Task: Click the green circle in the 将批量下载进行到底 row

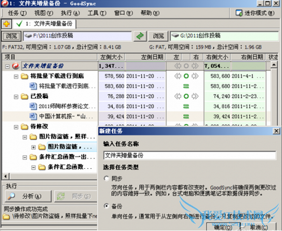Action: point(186,76)
